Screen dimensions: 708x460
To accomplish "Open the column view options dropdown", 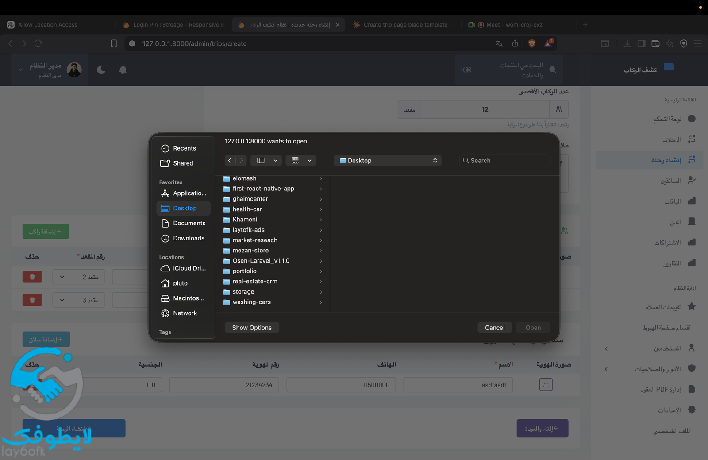I will point(275,161).
